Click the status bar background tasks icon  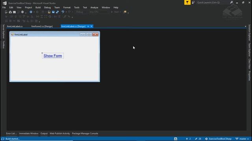(176, 139)
